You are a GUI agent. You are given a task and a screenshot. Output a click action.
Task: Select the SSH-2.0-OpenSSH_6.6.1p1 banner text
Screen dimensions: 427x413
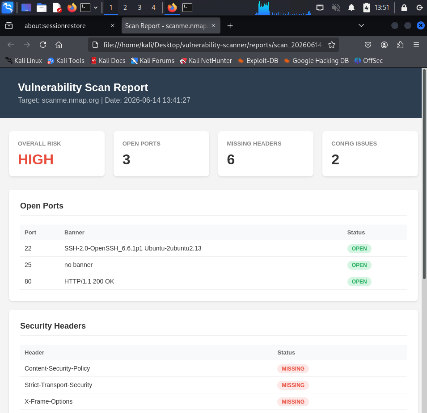click(x=133, y=248)
